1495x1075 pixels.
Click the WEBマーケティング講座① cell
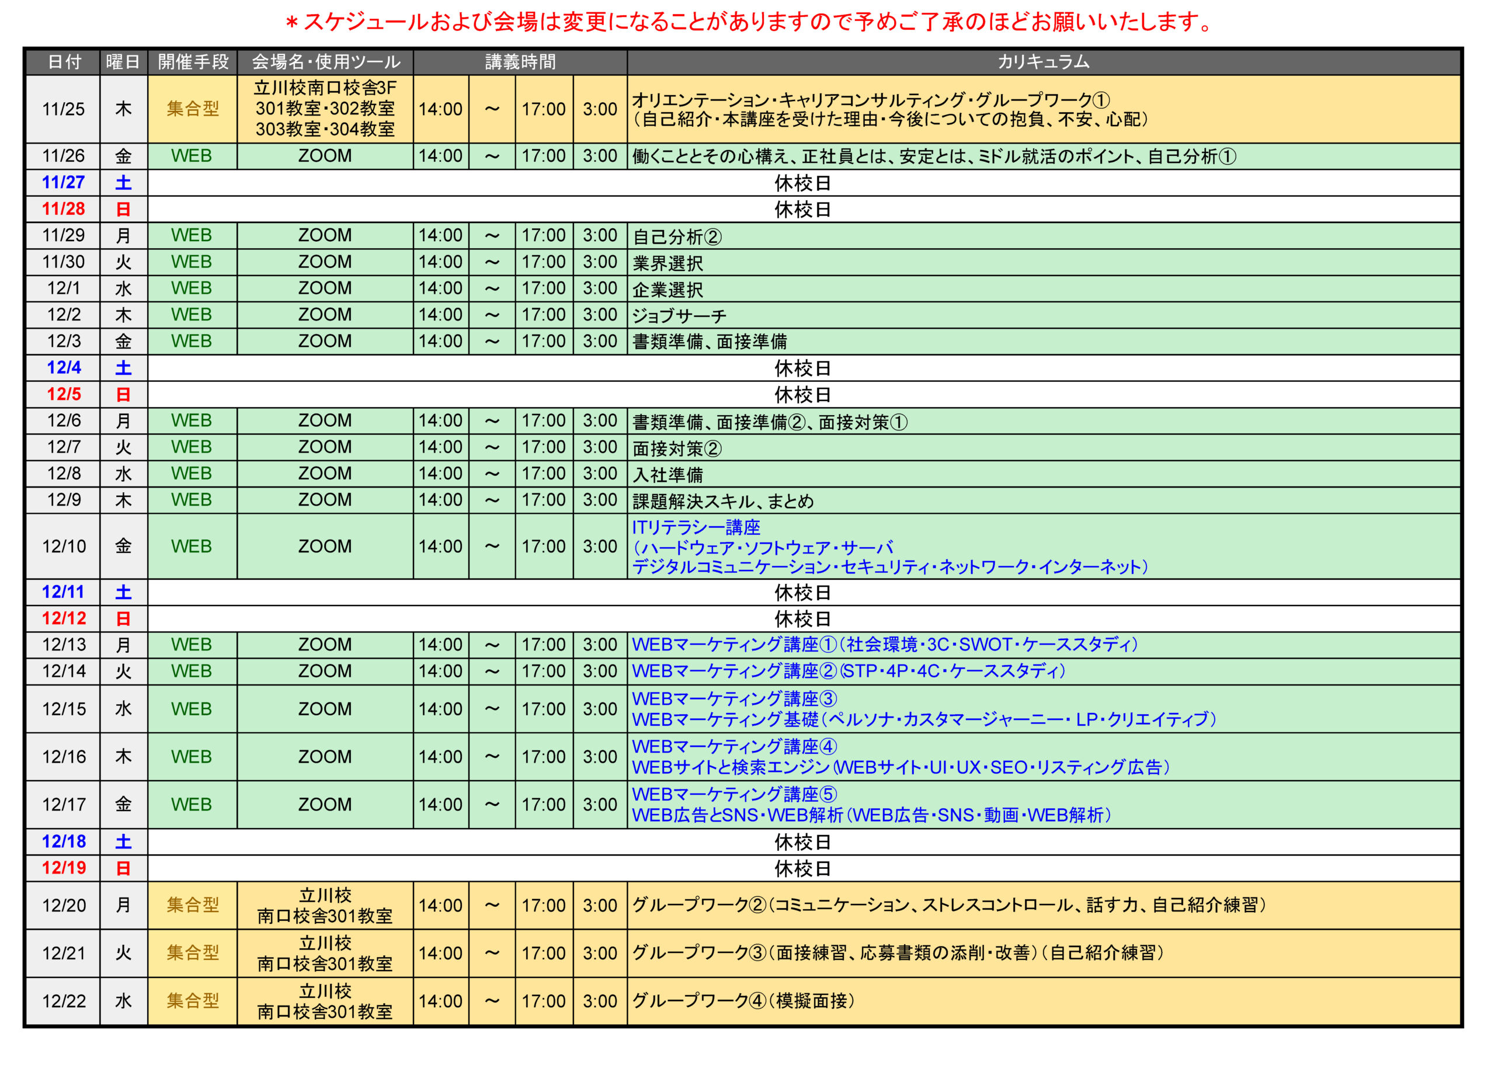click(1044, 645)
